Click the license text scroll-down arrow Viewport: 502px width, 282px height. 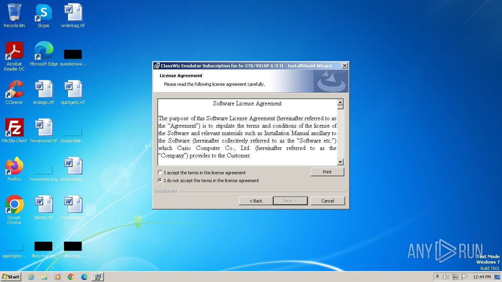pos(340,162)
